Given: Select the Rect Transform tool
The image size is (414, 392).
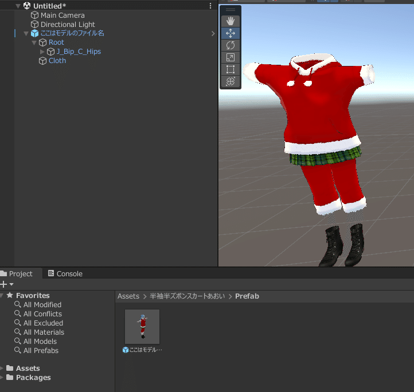Looking at the screenshot, I should [231, 69].
